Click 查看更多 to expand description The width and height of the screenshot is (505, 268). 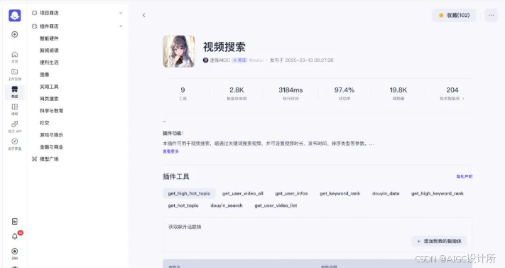click(170, 151)
